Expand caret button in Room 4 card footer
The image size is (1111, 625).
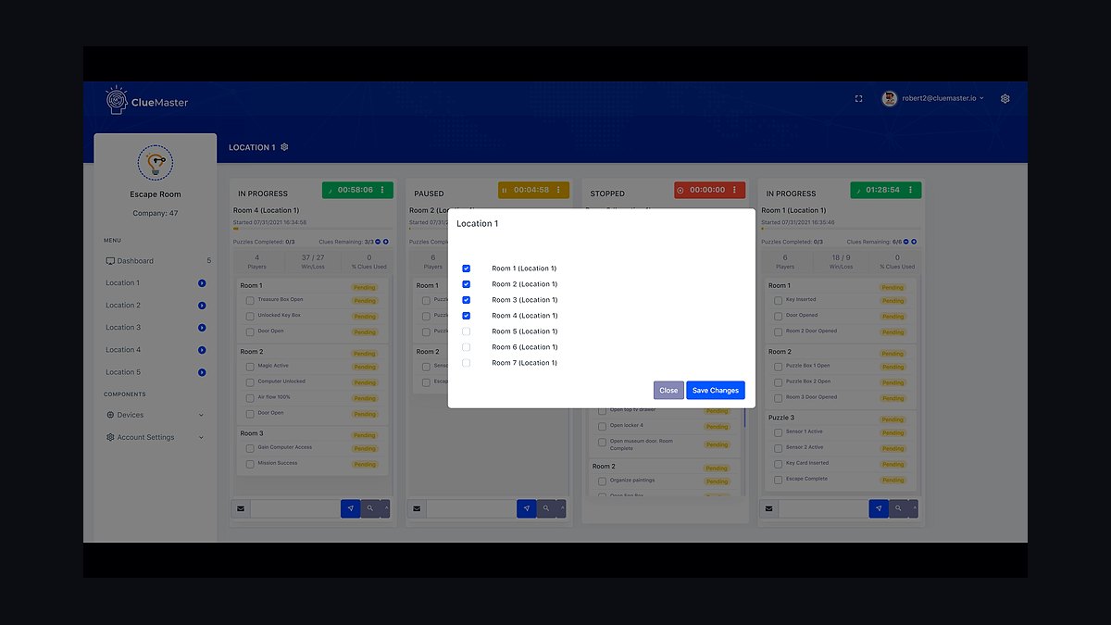(385, 508)
